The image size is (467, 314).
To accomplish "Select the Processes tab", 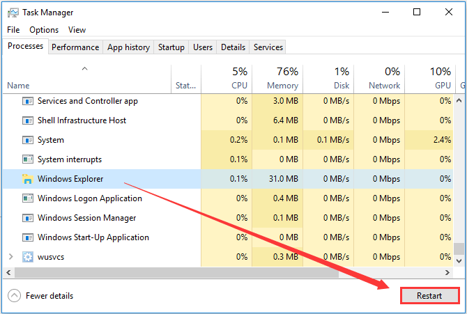I will point(25,46).
